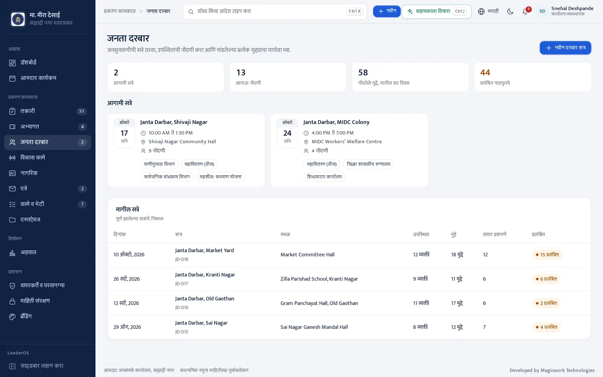Select जनता दरबार sidebar item

pos(47,142)
